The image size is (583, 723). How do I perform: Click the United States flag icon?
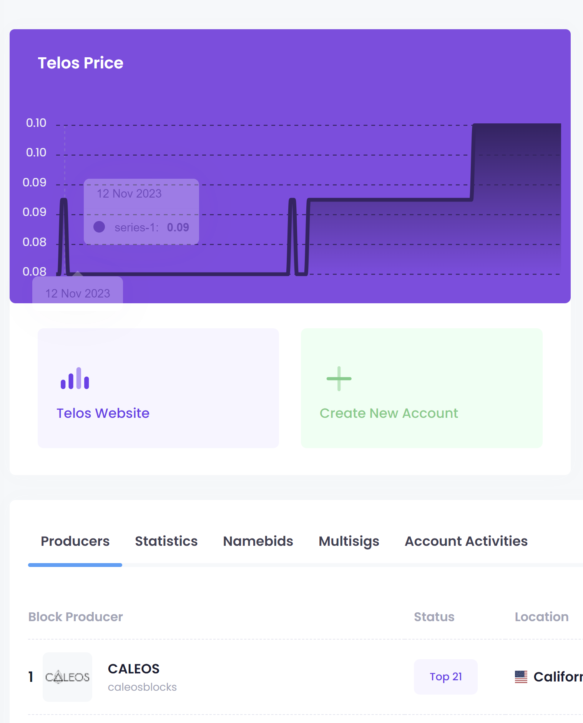pos(521,677)
